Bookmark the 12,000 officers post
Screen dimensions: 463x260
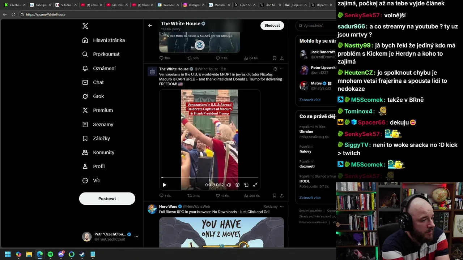[275, 58]
